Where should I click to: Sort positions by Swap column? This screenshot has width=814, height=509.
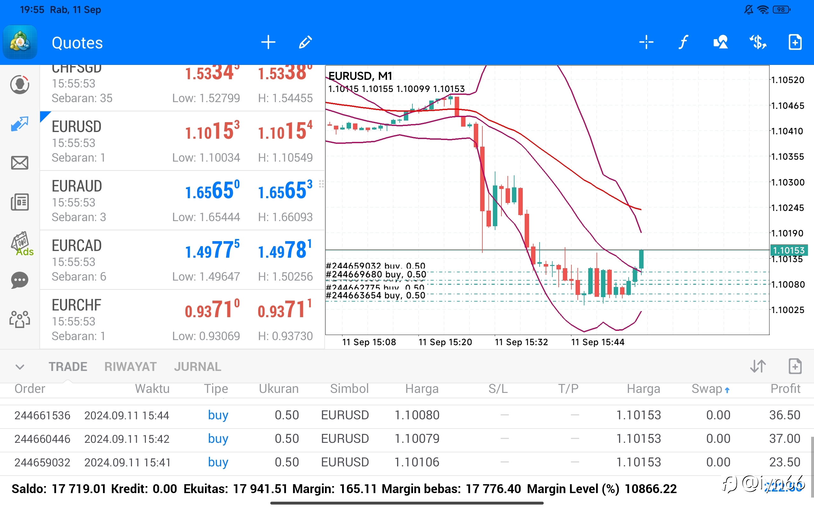click(x=710, y=389)
